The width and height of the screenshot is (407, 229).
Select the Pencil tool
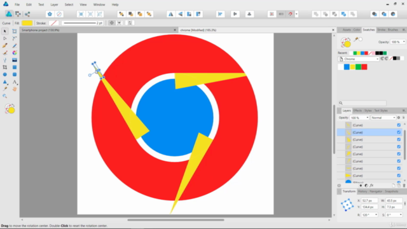(x=15, y=46)
